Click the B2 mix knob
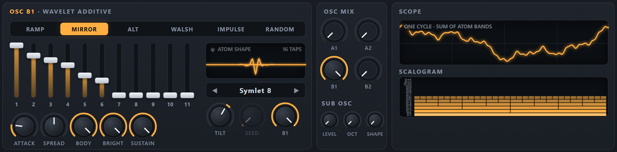The image size is (617, 152). pos(368,70)
